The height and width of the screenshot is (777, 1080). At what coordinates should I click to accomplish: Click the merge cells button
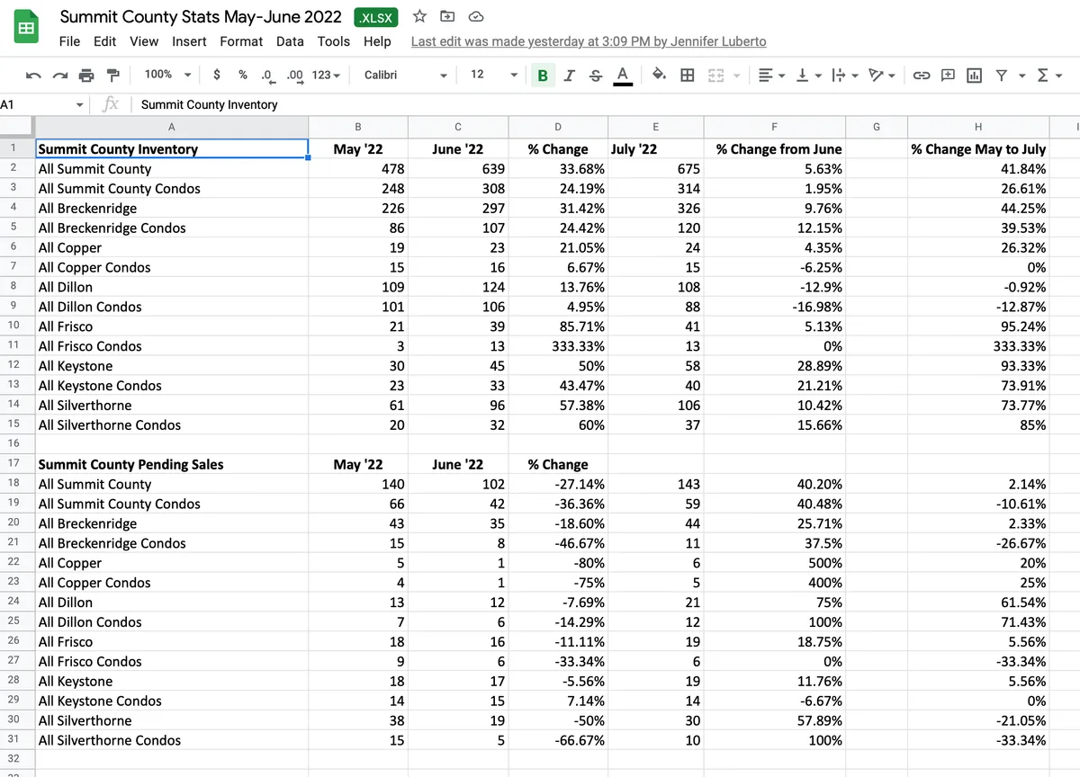[715, 75]
